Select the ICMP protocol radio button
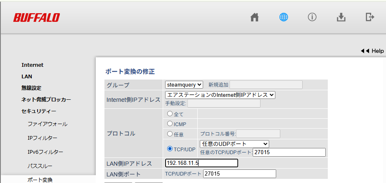386x183 pixels. click(170, 123)
